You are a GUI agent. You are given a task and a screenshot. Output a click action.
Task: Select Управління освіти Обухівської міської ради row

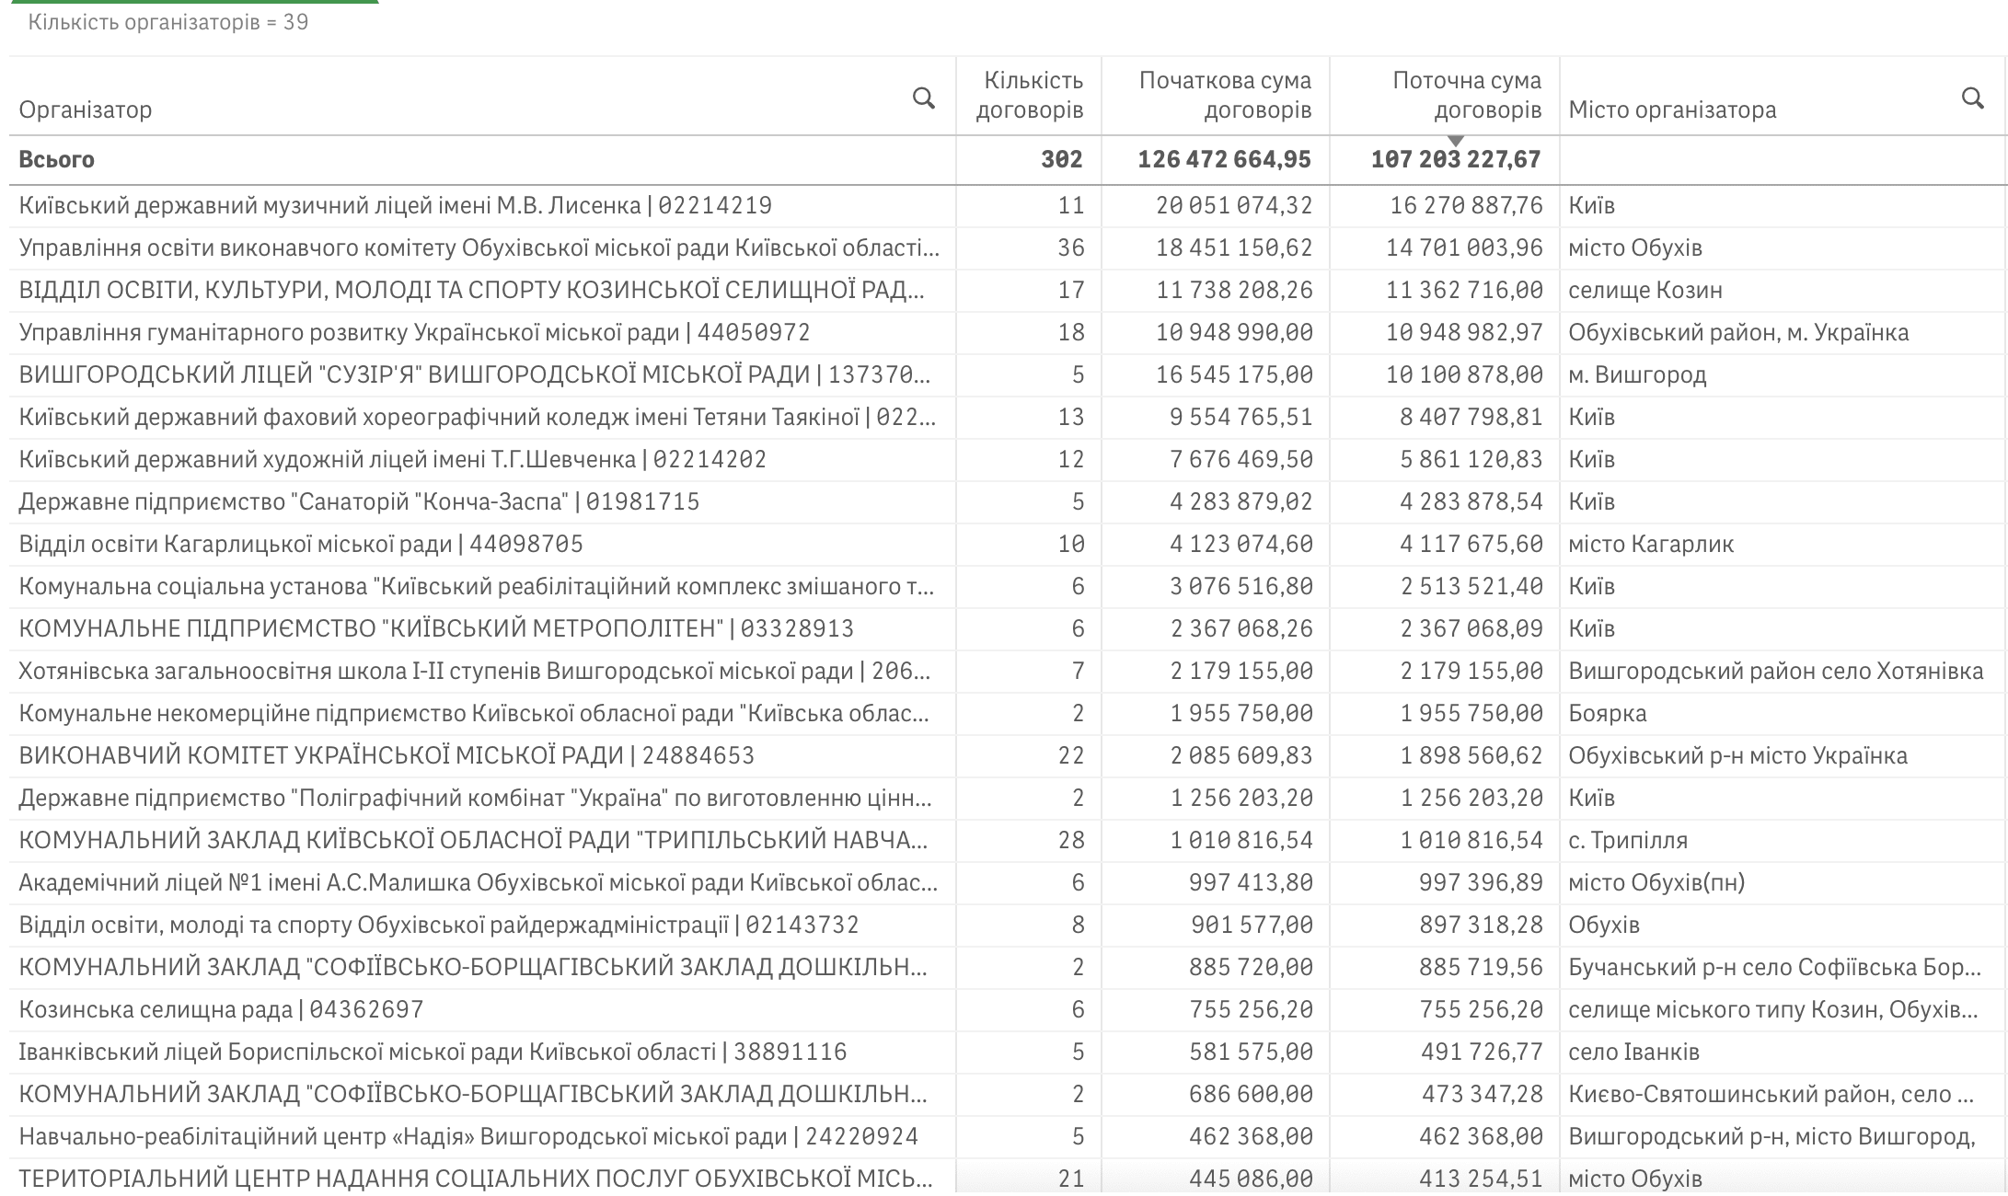479,247
